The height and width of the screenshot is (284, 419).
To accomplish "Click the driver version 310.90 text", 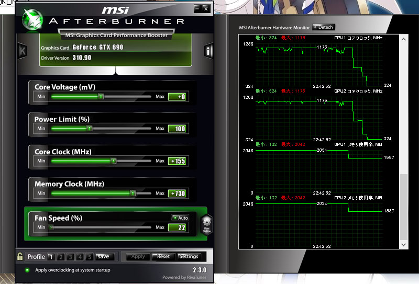I will (x=82, y=58).
